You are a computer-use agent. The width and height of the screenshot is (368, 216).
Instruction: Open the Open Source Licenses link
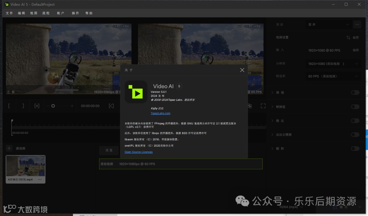click(x=138, y=152)
